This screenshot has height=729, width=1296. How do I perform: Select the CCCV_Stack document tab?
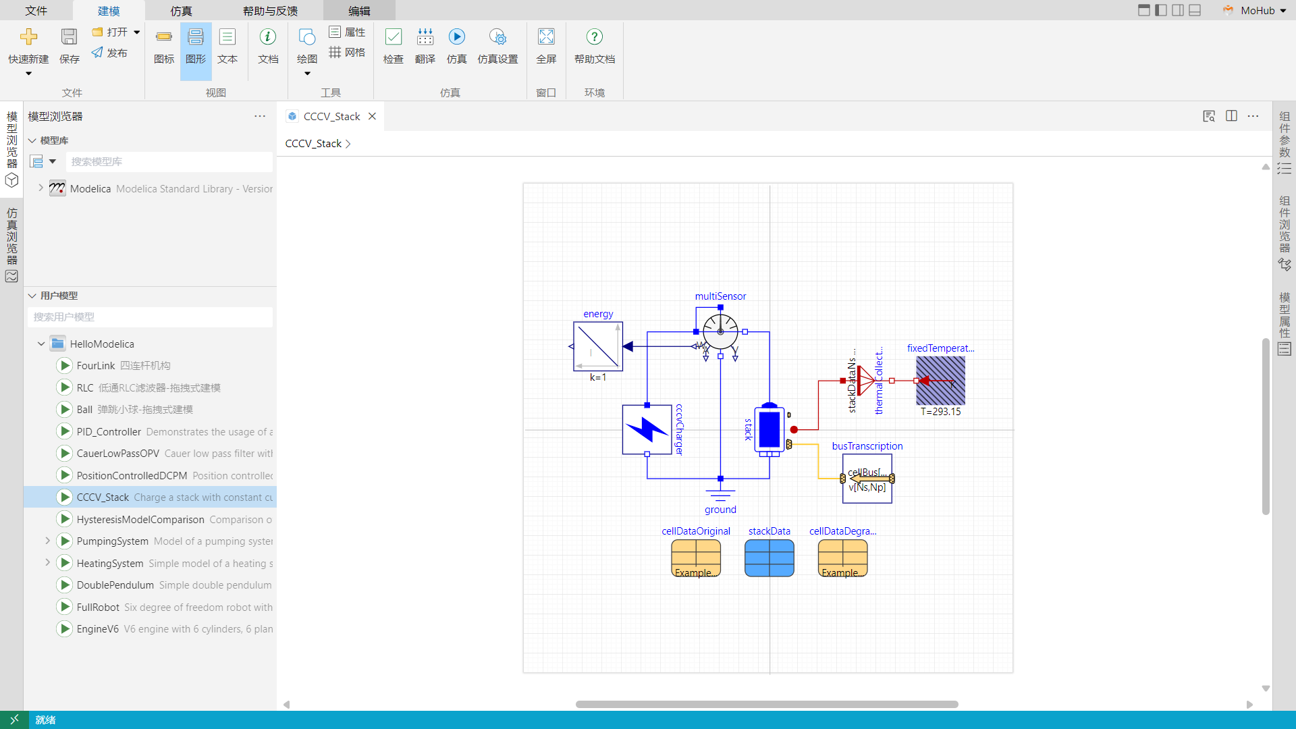(x=331, y=116)
